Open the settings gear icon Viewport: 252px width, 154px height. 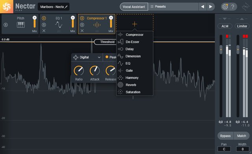[x=225, y=7]
